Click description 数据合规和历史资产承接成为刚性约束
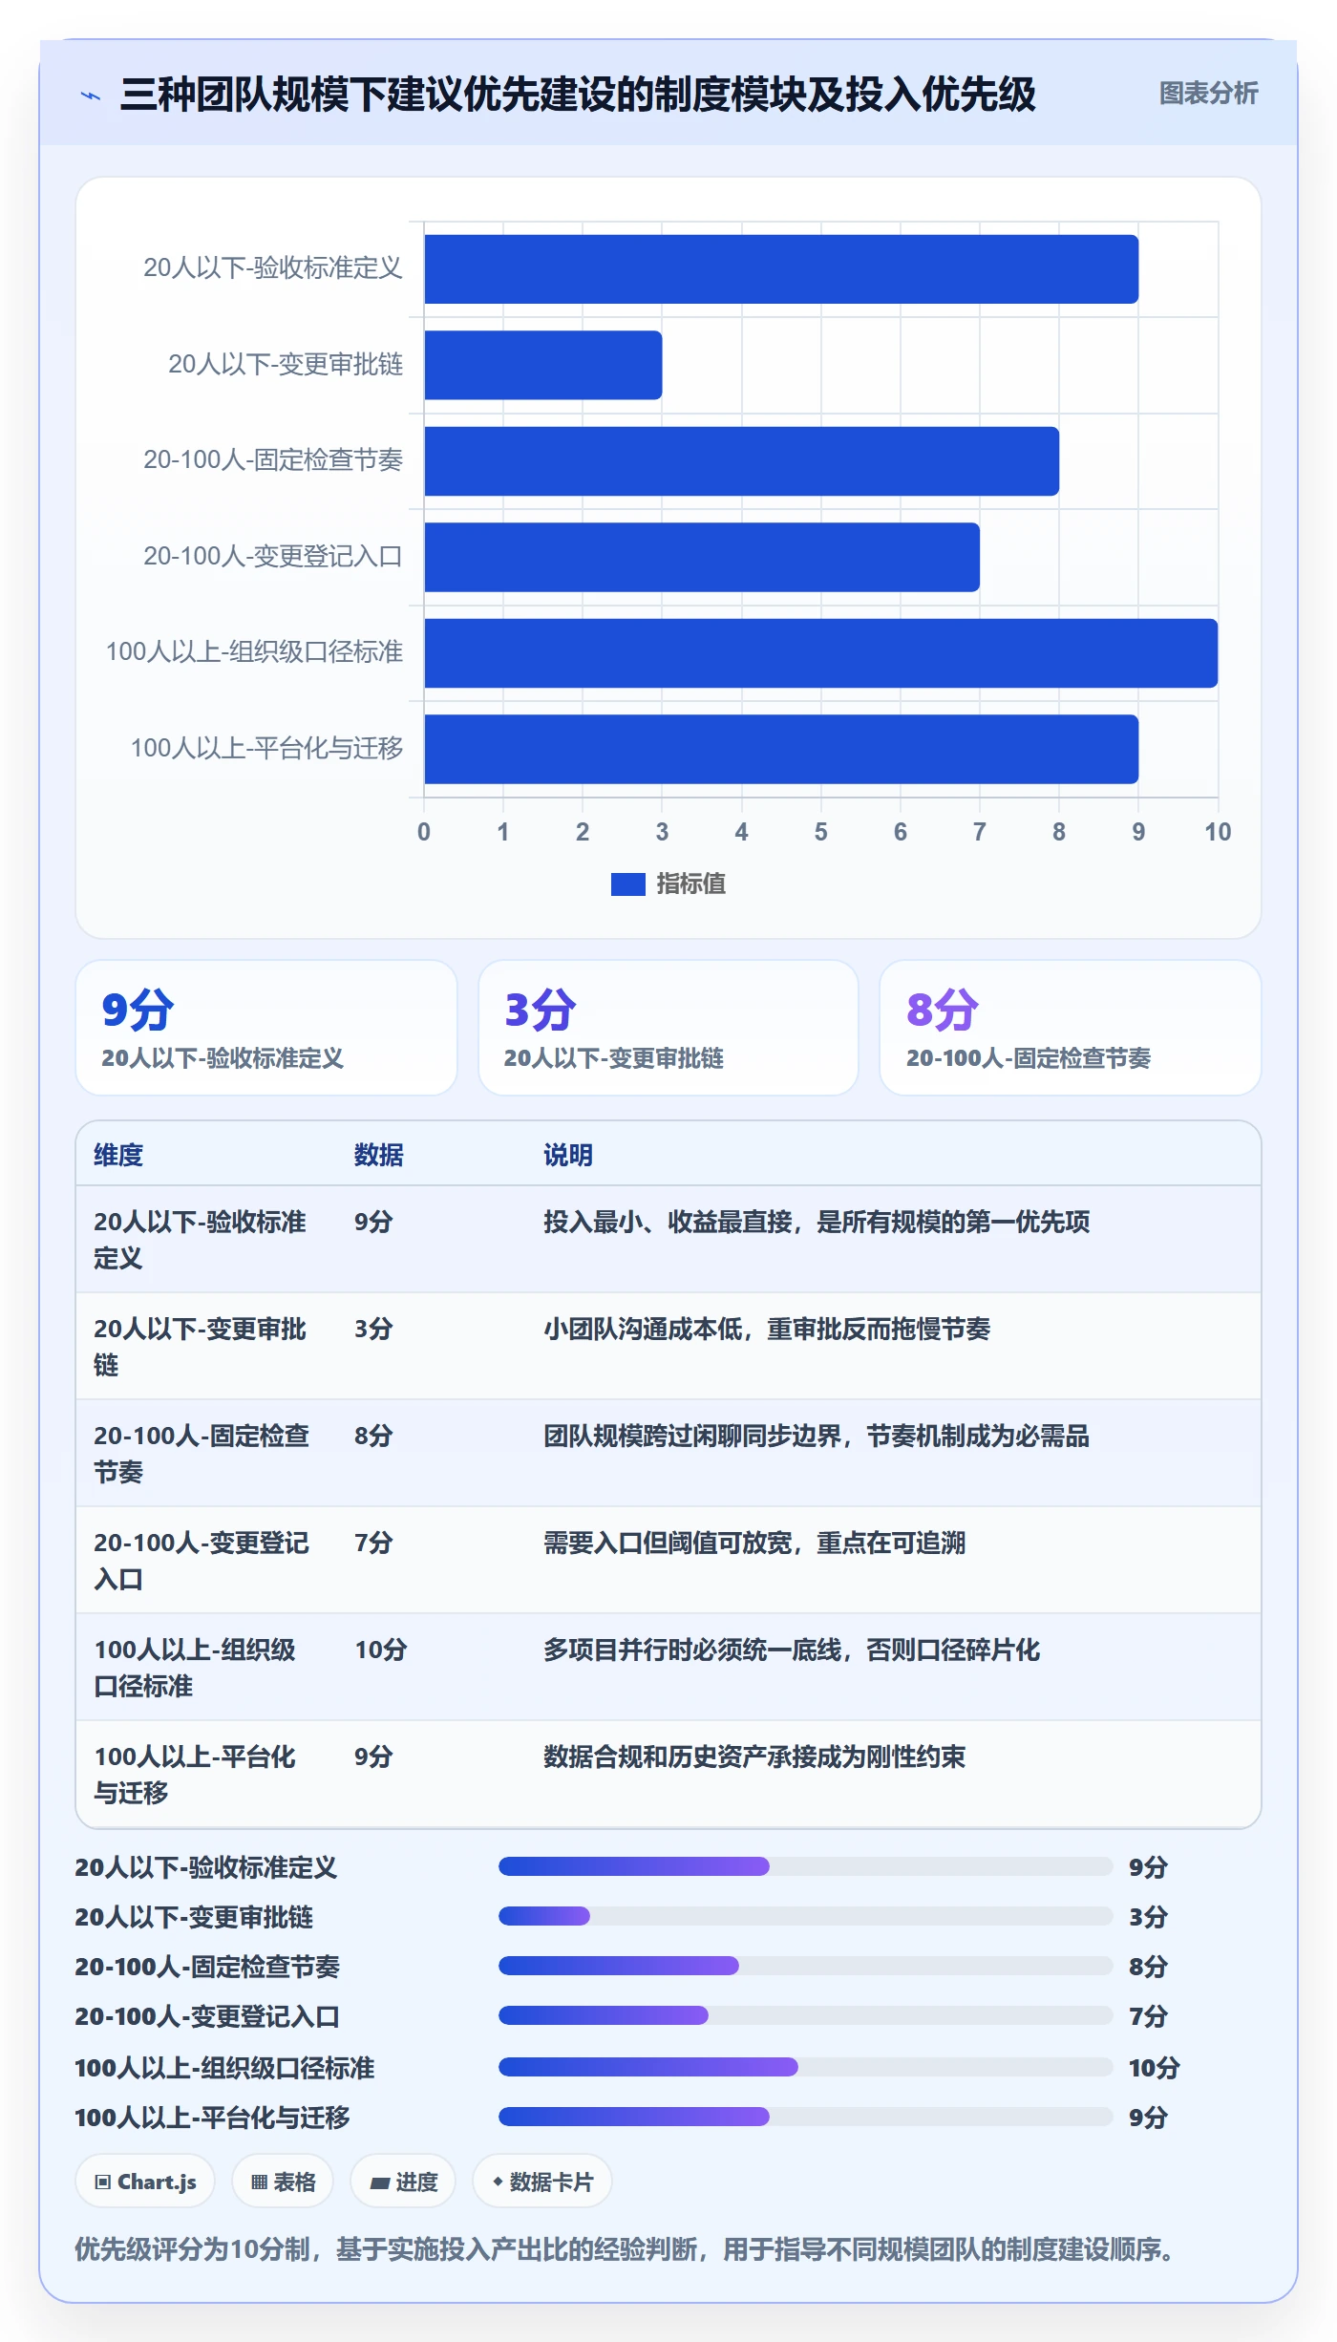1337x2342 pixels. coord(754,1756)
